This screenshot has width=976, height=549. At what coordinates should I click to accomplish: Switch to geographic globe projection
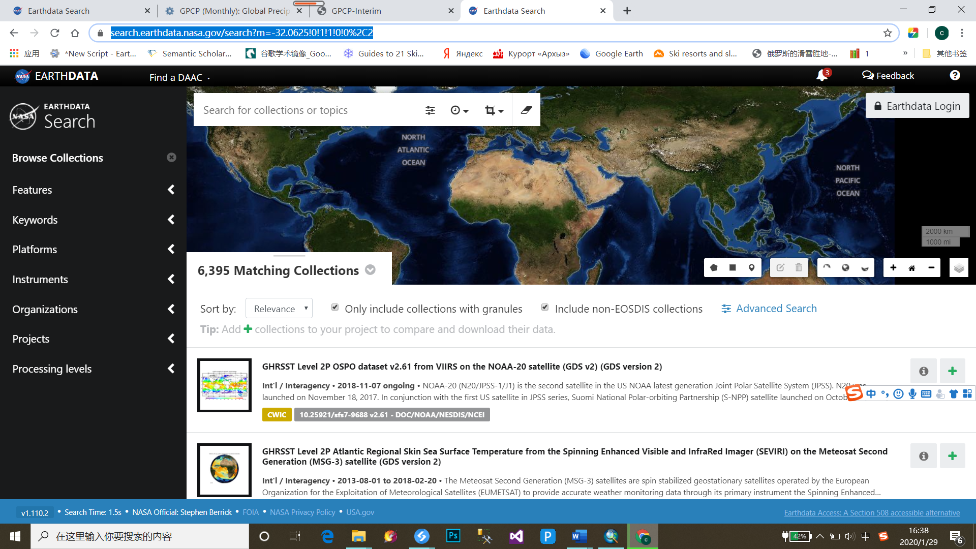845,268
